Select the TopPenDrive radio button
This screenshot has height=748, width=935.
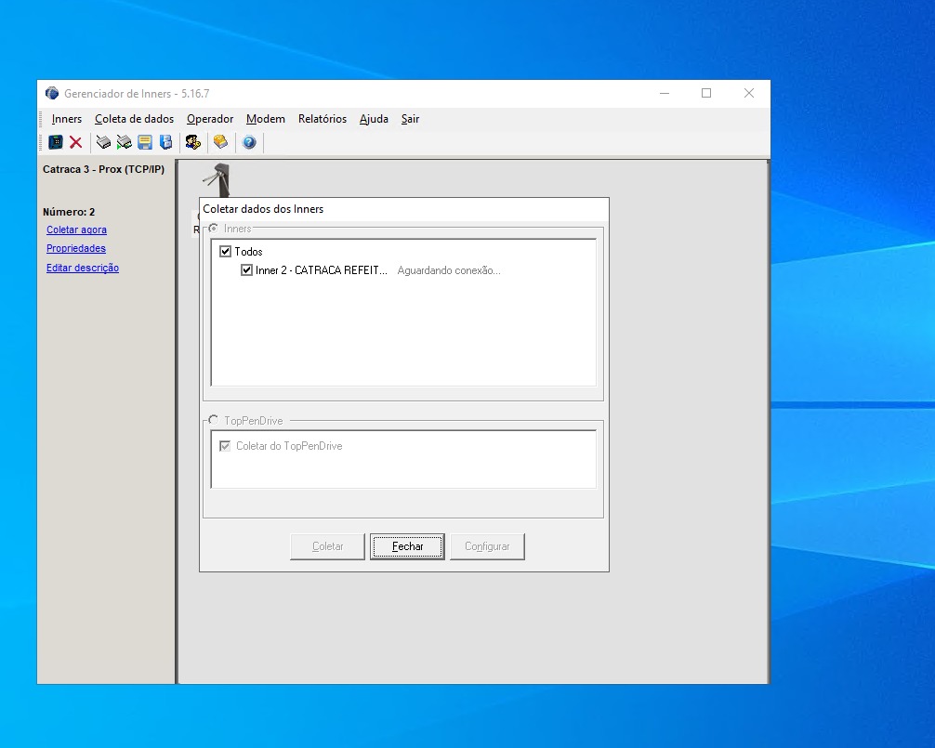point(213,420)
